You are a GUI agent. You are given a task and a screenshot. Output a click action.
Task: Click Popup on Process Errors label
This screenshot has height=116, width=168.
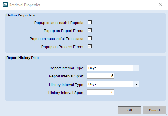coord(63,47)
